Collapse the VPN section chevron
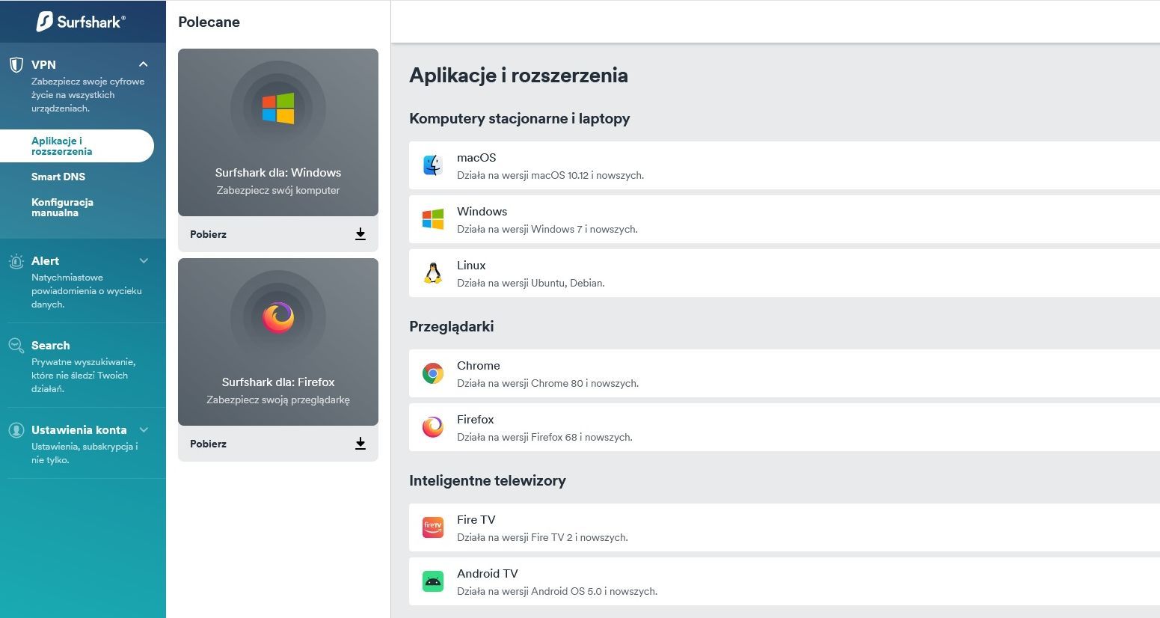 pos(144,64)
